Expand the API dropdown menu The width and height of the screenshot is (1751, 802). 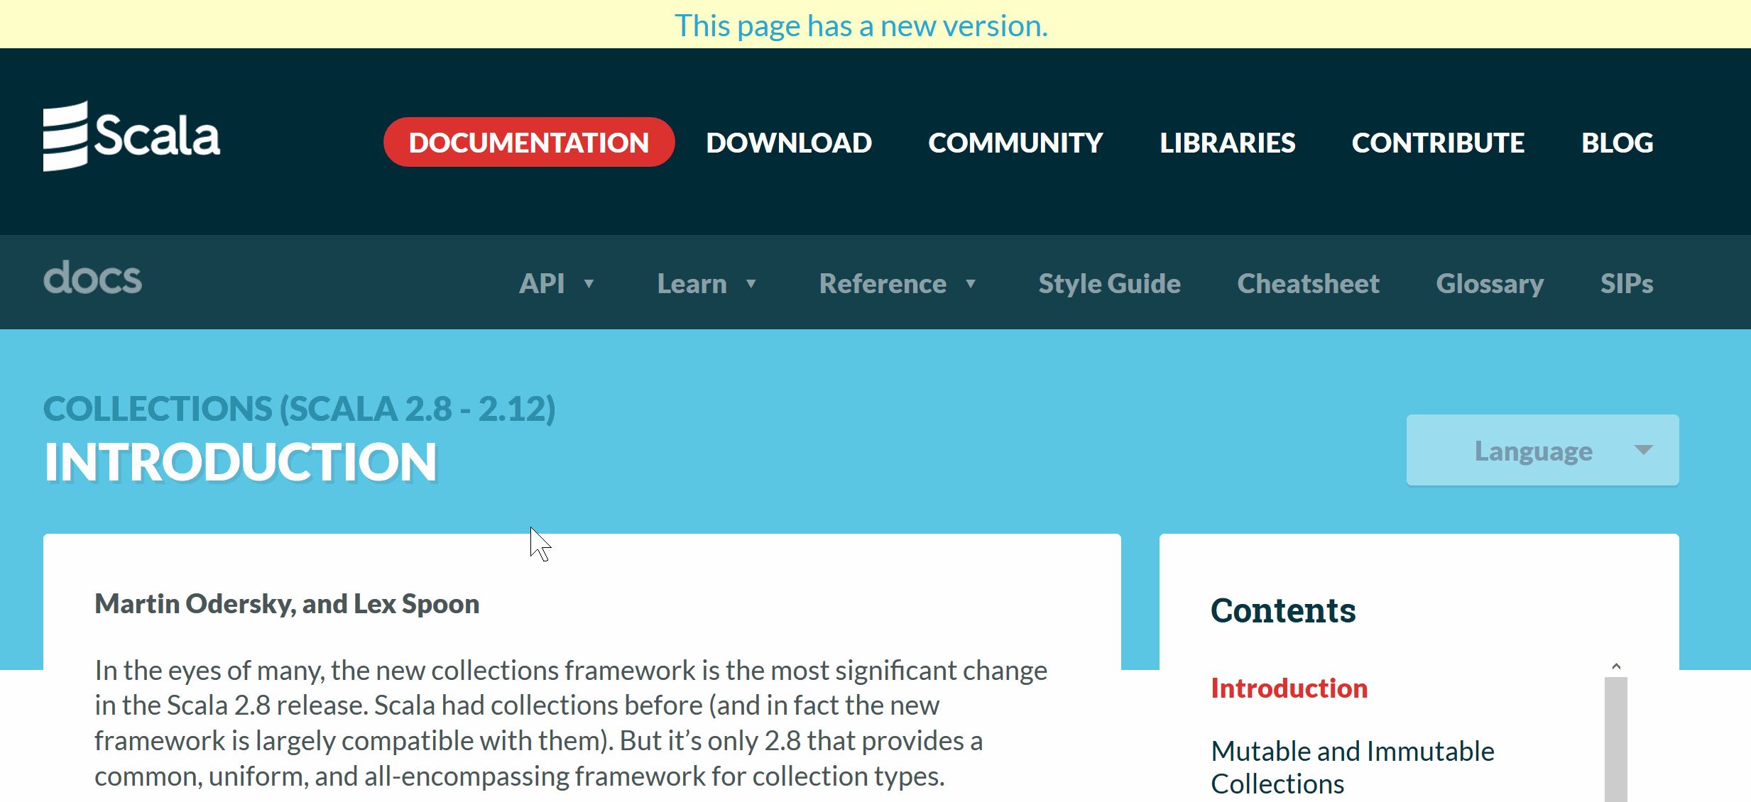tap(556, 283)
